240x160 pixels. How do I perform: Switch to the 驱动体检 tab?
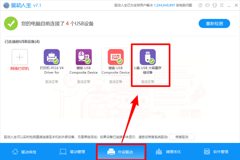tap(24, 152)
